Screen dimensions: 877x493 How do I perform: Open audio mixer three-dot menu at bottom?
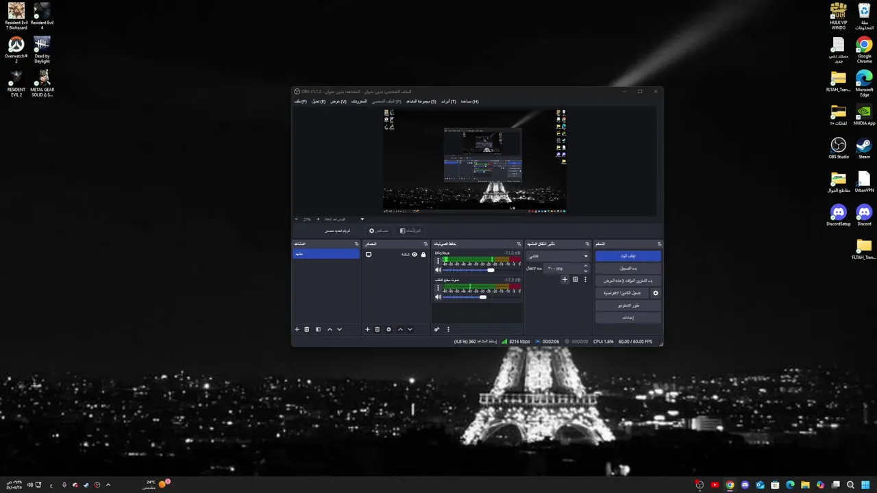(x=448, y=329)
